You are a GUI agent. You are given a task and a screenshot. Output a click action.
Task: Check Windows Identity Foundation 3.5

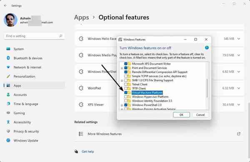coord(126,101)
